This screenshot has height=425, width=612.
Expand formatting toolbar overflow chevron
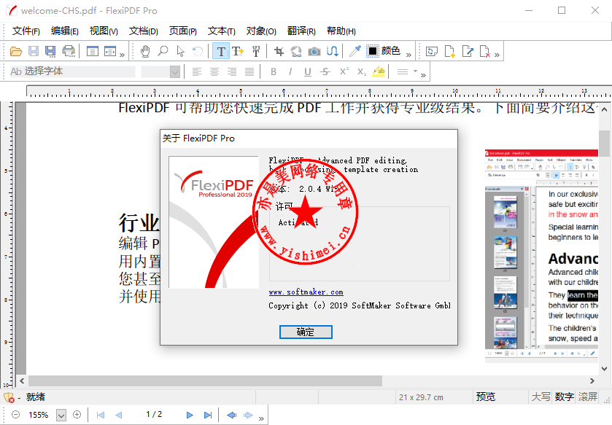423,75
